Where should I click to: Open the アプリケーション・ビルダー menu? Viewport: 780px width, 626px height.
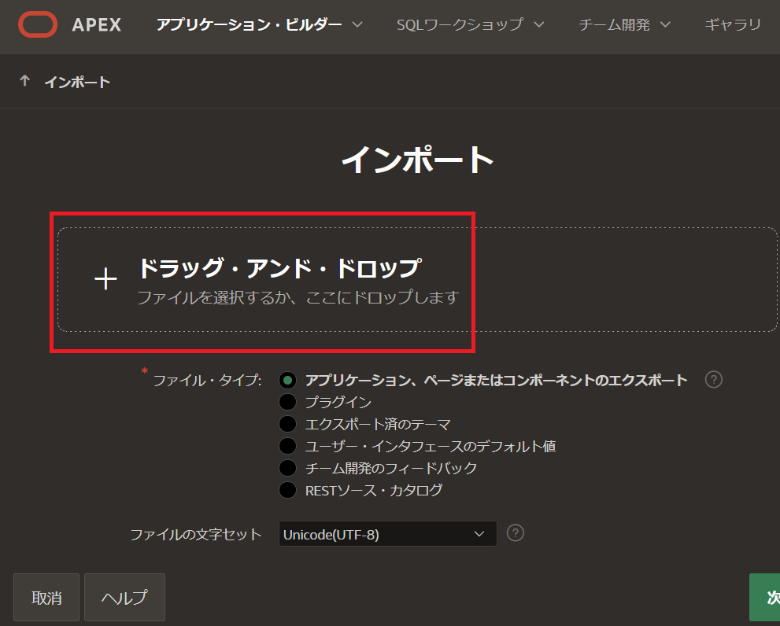pos(259,24)
